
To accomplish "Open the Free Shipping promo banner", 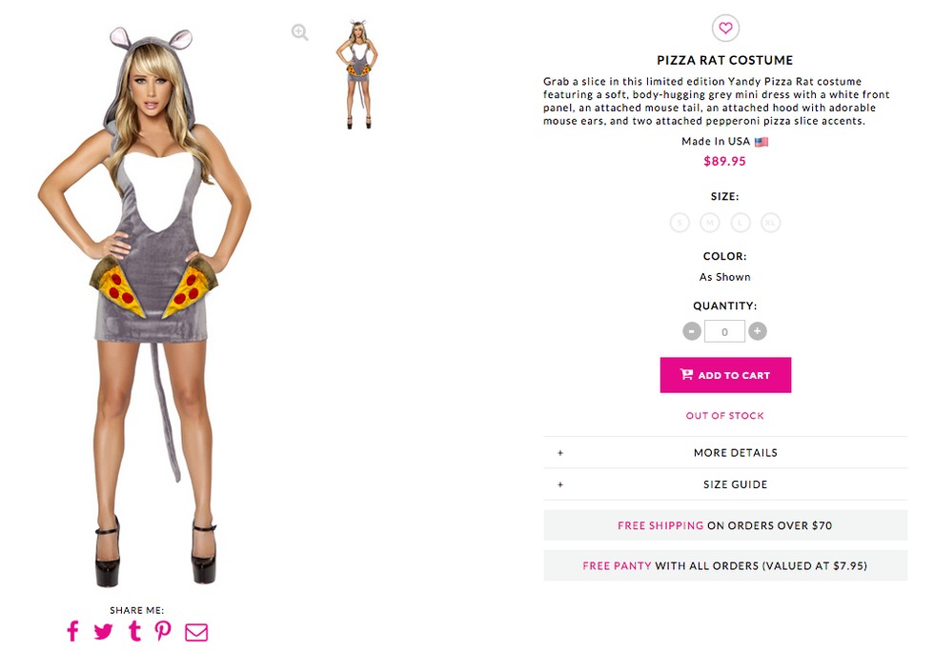I will 725,525.
